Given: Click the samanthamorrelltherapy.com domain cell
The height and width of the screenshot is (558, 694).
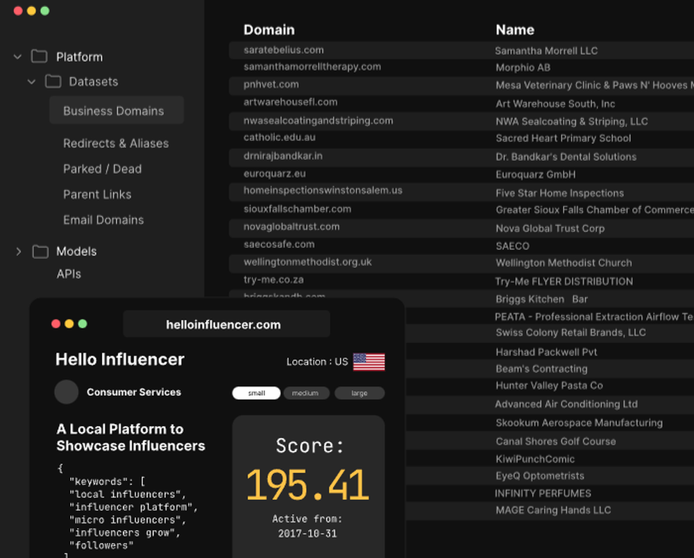Looking at the screenshot, I should [x=312, y=67].
